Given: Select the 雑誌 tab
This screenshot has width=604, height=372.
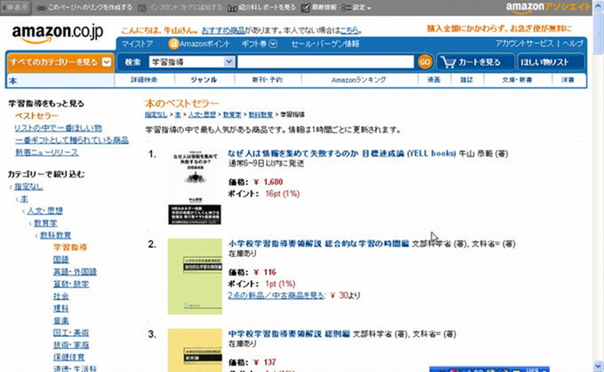Looking at the screenshot, I should pos(466,79).
